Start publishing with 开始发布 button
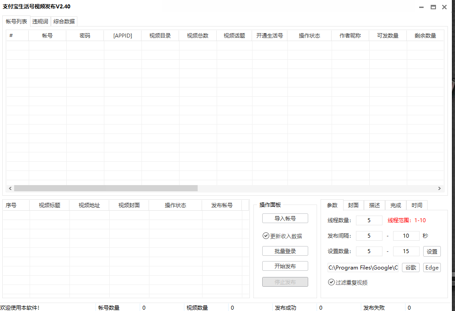The width and height of the screenshot is (455, 311). click(285, 266)
